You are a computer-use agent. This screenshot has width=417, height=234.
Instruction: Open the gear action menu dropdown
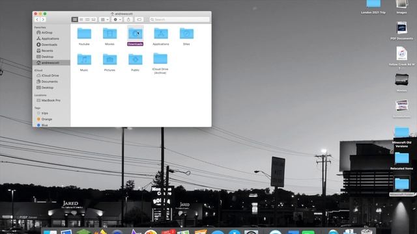[117, 19]
